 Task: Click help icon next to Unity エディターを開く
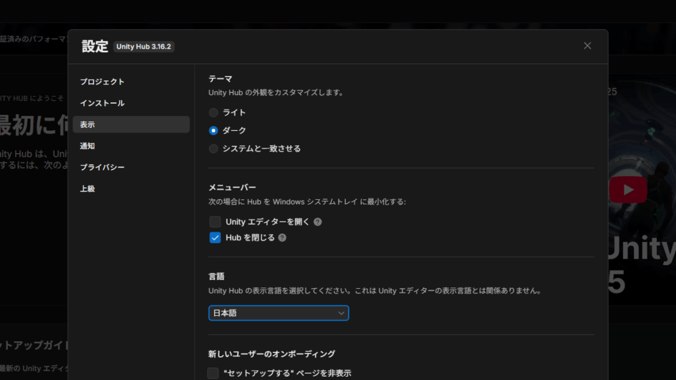pyautogui.click(x=318, y=222)
